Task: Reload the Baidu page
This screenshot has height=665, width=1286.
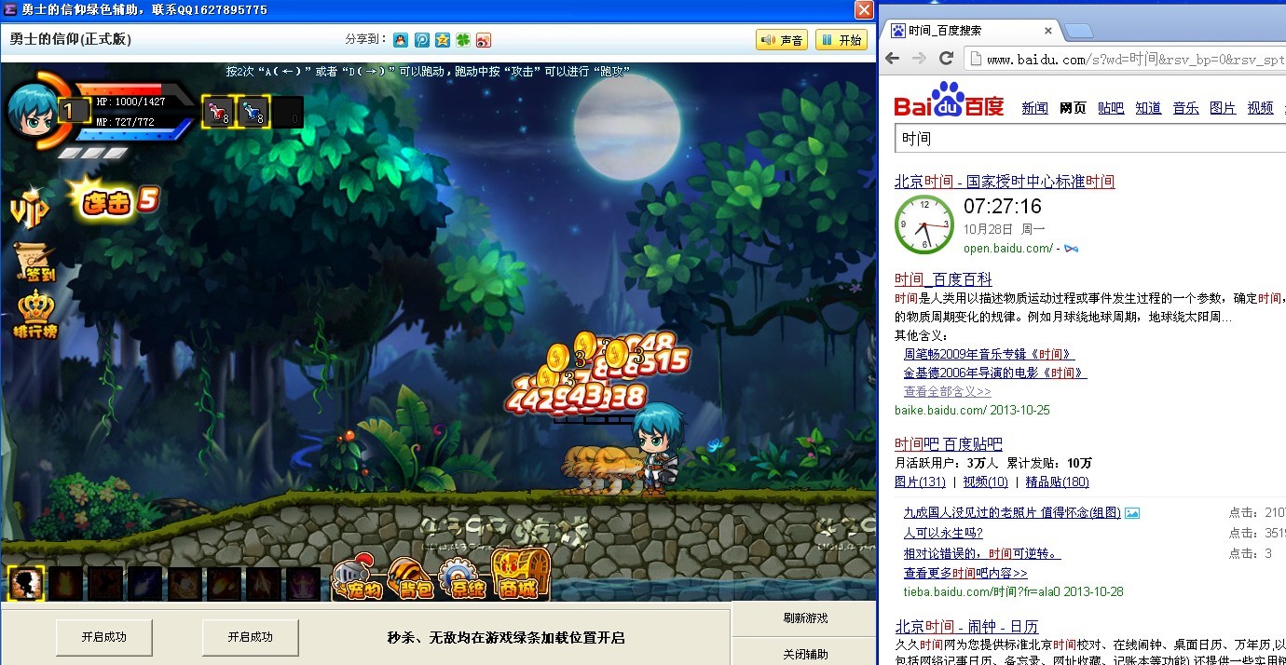Action: pos(947,59)
